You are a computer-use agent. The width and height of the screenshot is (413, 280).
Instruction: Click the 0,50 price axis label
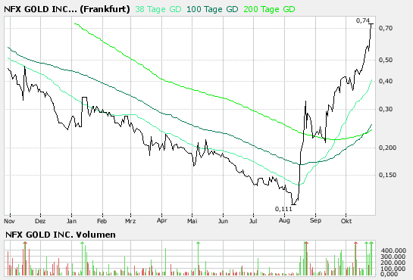pyautogui.click(x=386, y=60)
